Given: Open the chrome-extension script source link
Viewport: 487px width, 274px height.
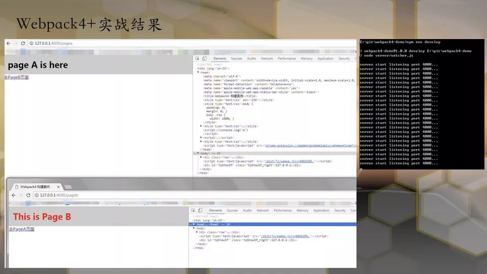Looking at the screenshot, I should (x=310, y=145).
